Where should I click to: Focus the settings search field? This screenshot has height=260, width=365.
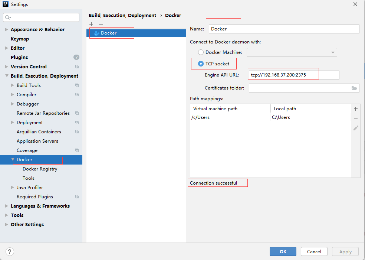pos(41,17)
